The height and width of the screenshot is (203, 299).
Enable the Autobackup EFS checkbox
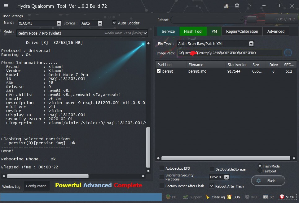tap(162, 168)
